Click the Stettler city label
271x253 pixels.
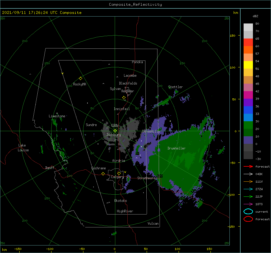[176, 87]
